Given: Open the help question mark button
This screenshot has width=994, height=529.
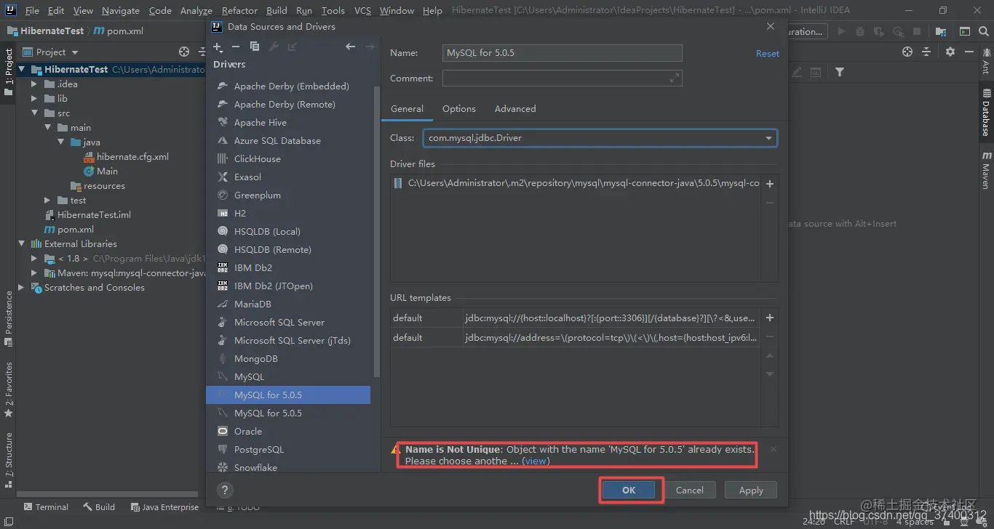Looking at the screenshot, I should [225, 490].
